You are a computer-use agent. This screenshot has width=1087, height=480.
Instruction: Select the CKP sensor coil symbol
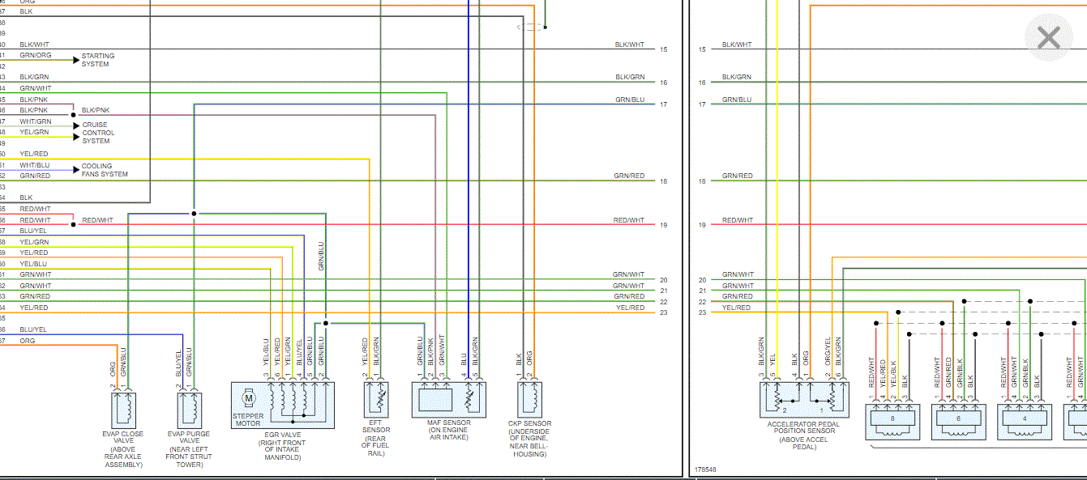coord(530,400)
